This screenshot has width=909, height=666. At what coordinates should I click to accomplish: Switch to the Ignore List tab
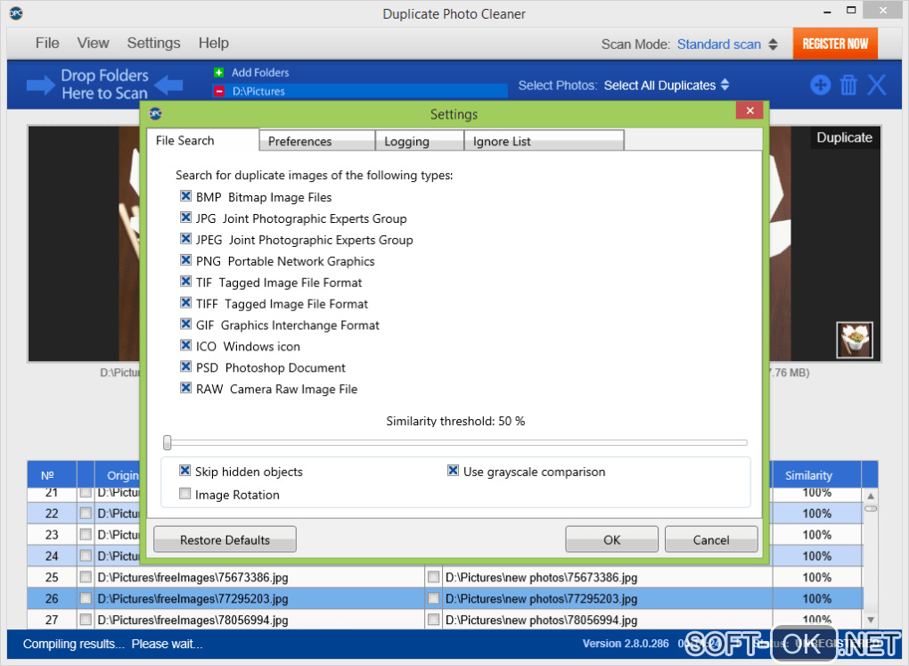click(544, 142)
